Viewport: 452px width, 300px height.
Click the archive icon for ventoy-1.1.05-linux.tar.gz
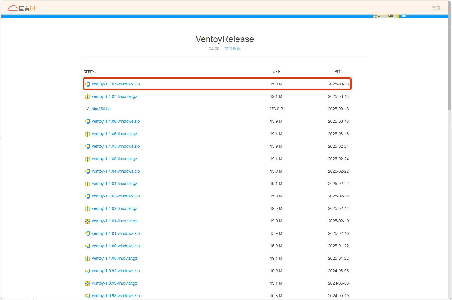coord(87,159)
